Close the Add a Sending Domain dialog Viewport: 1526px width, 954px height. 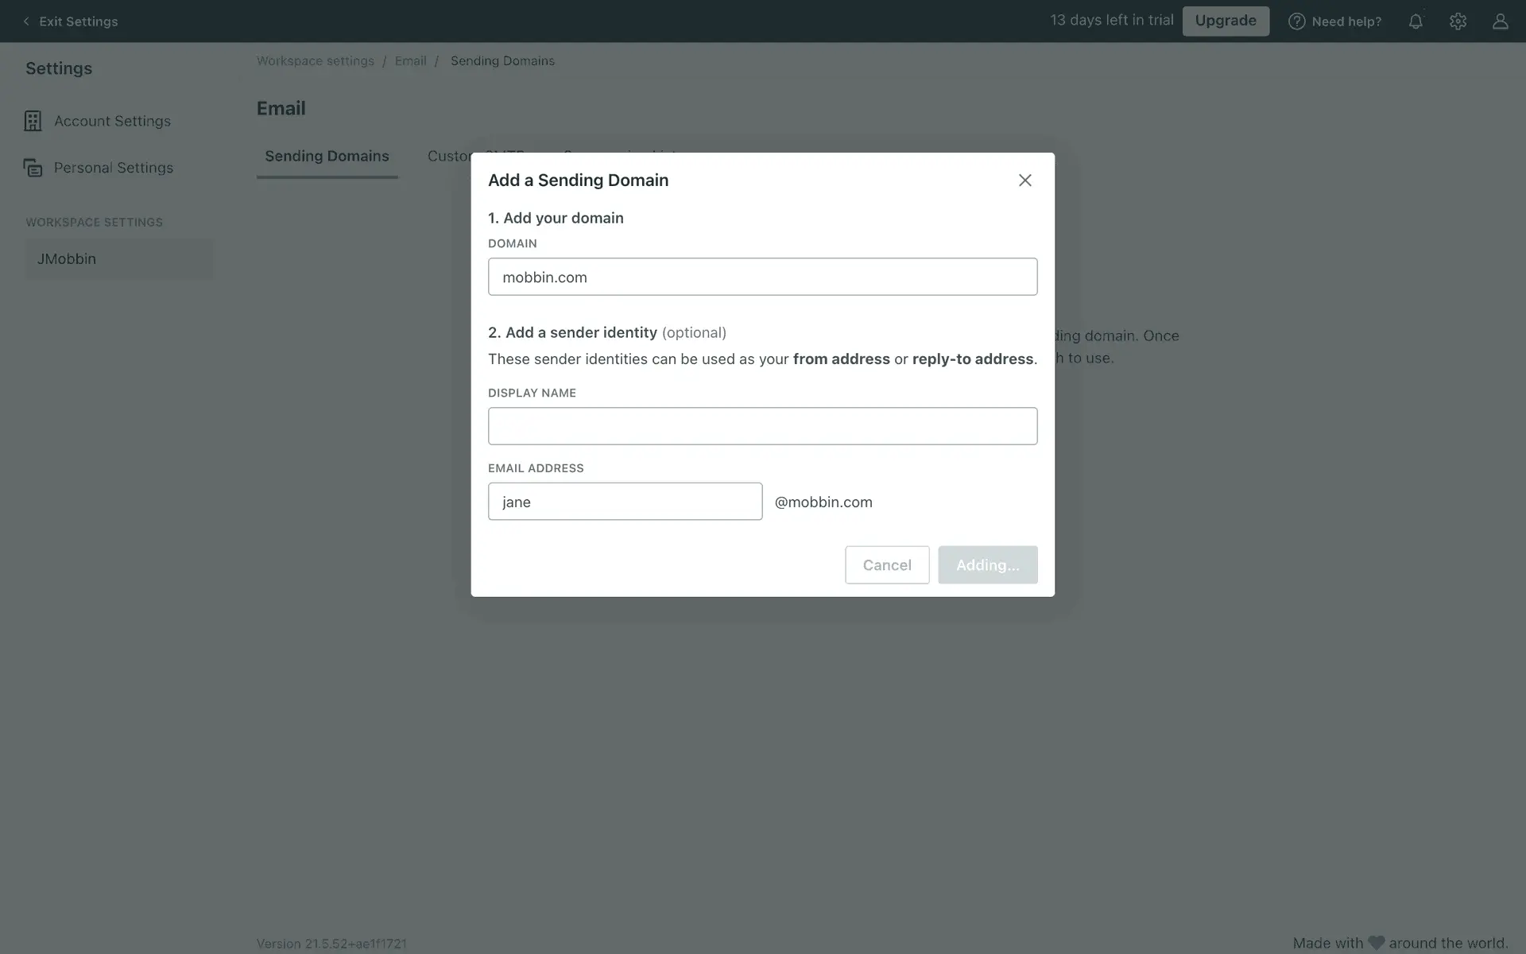click(x=1024, y=180)
